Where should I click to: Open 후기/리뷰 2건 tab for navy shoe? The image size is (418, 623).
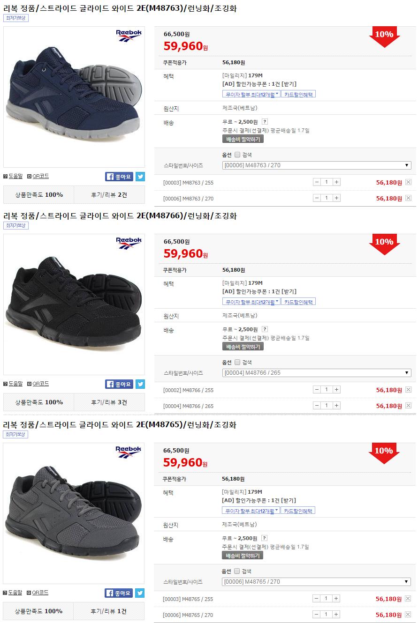tap(109, 195)
